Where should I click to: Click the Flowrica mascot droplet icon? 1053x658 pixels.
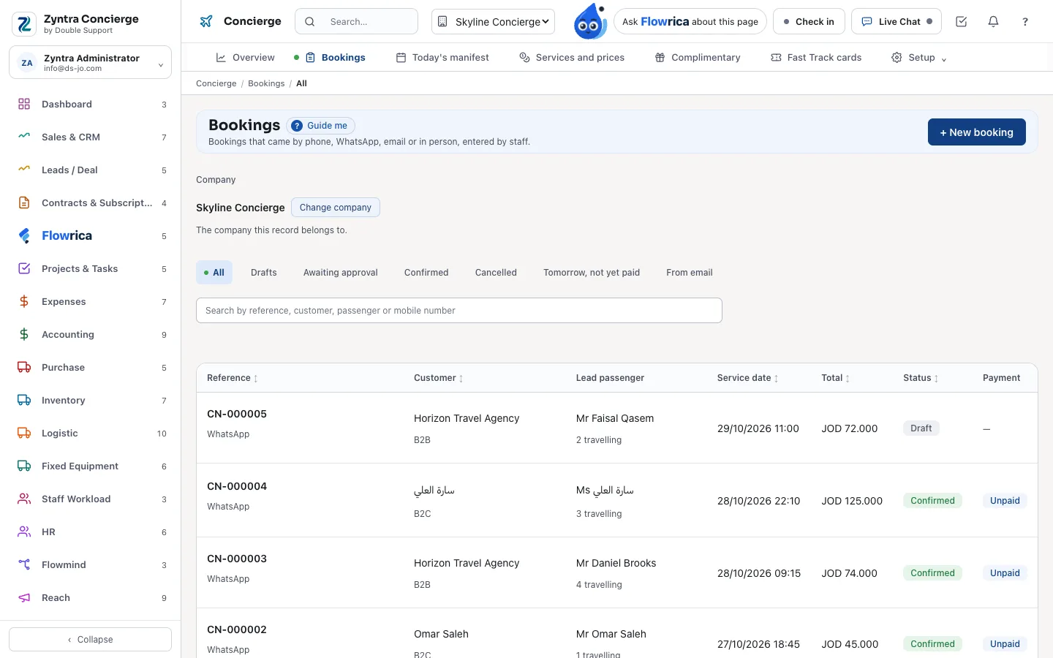pyautogui.click(x=590, y=22)
